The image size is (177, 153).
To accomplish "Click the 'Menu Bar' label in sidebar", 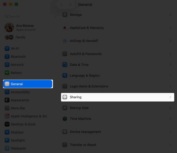I will pyautogui.click(x=18, y=108).
